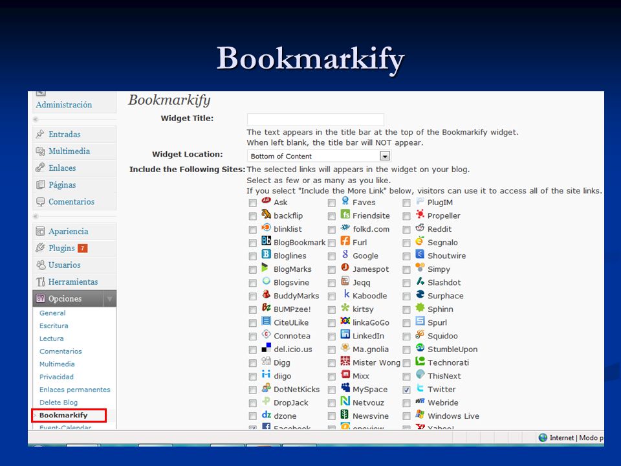Open the Herramientas menu
This screenshot has width=621, height=466.
click(73, 282)
